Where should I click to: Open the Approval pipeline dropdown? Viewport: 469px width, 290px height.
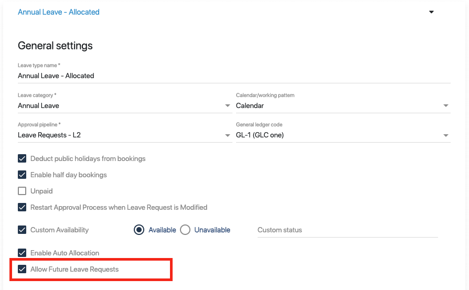125,135
